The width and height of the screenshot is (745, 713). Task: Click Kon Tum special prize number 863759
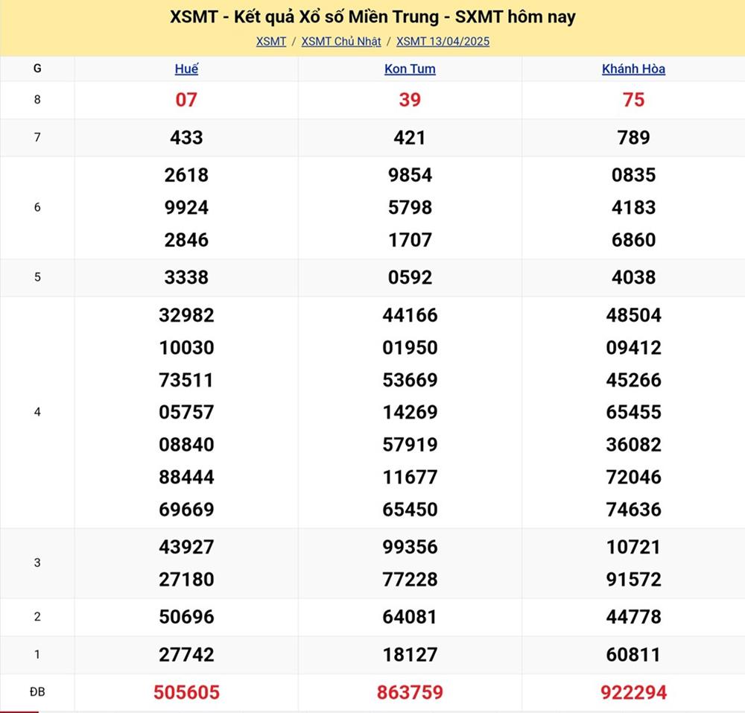(x=410, y=693)
